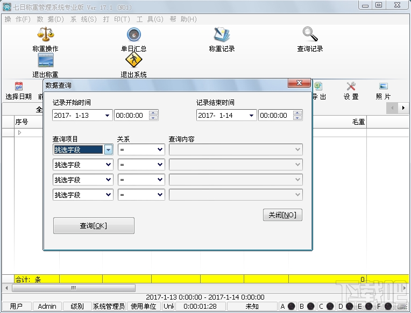Image resolution: width=411 pixels, height=313 pixels.
Task: Click the 退出系统 warning sign icon
Action: [x=133, y=60]
